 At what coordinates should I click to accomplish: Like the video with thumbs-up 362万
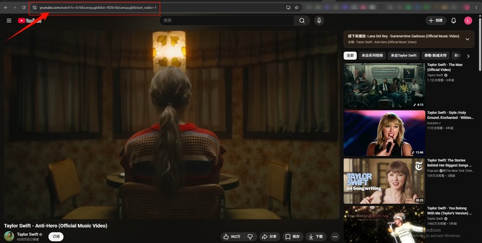tap(232, 237)
